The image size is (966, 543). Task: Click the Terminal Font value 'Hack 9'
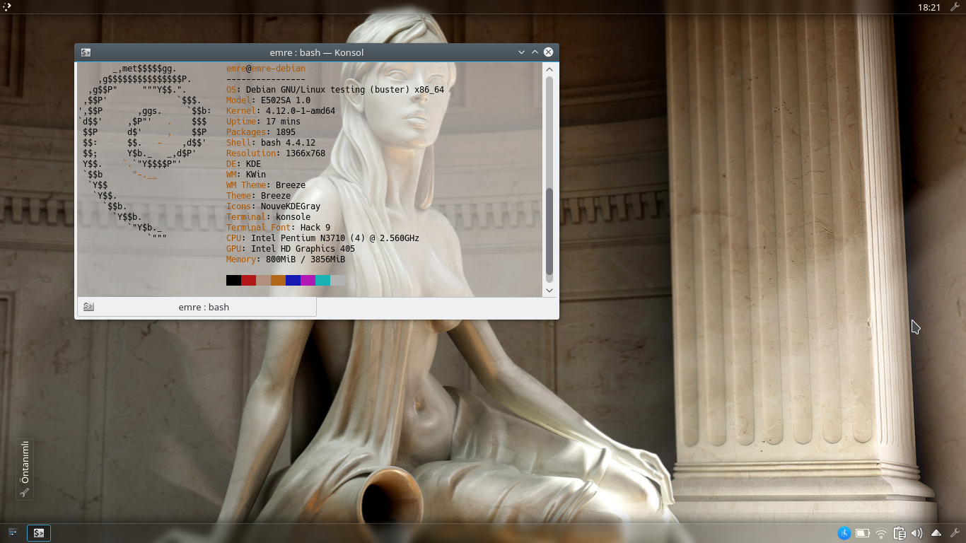click(x=315, y=228)
